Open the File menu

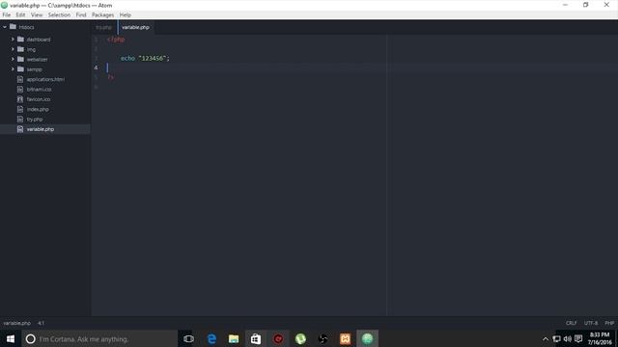coord(7,15)
